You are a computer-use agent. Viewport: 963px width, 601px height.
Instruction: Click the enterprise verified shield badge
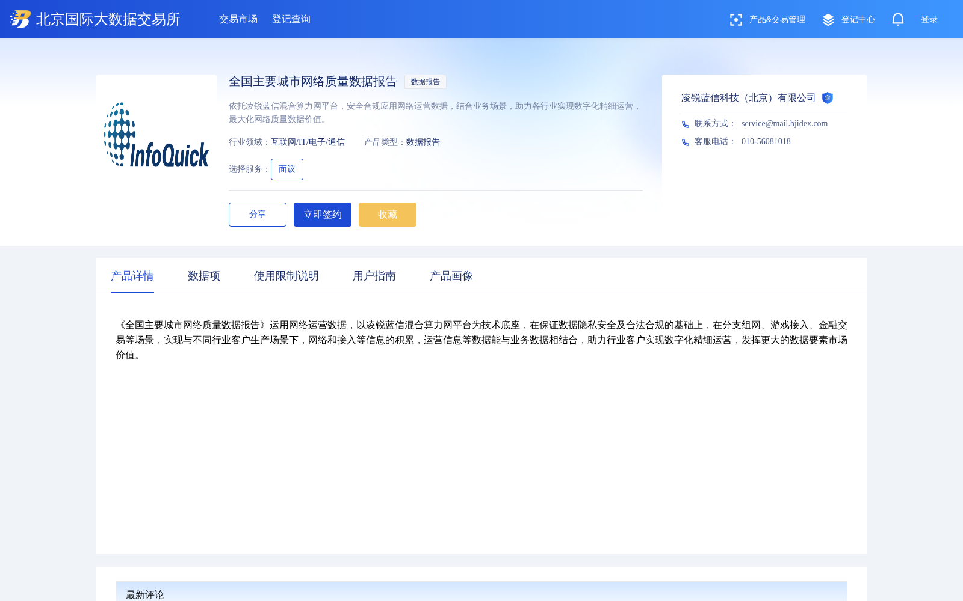click(x=828, y=98)
